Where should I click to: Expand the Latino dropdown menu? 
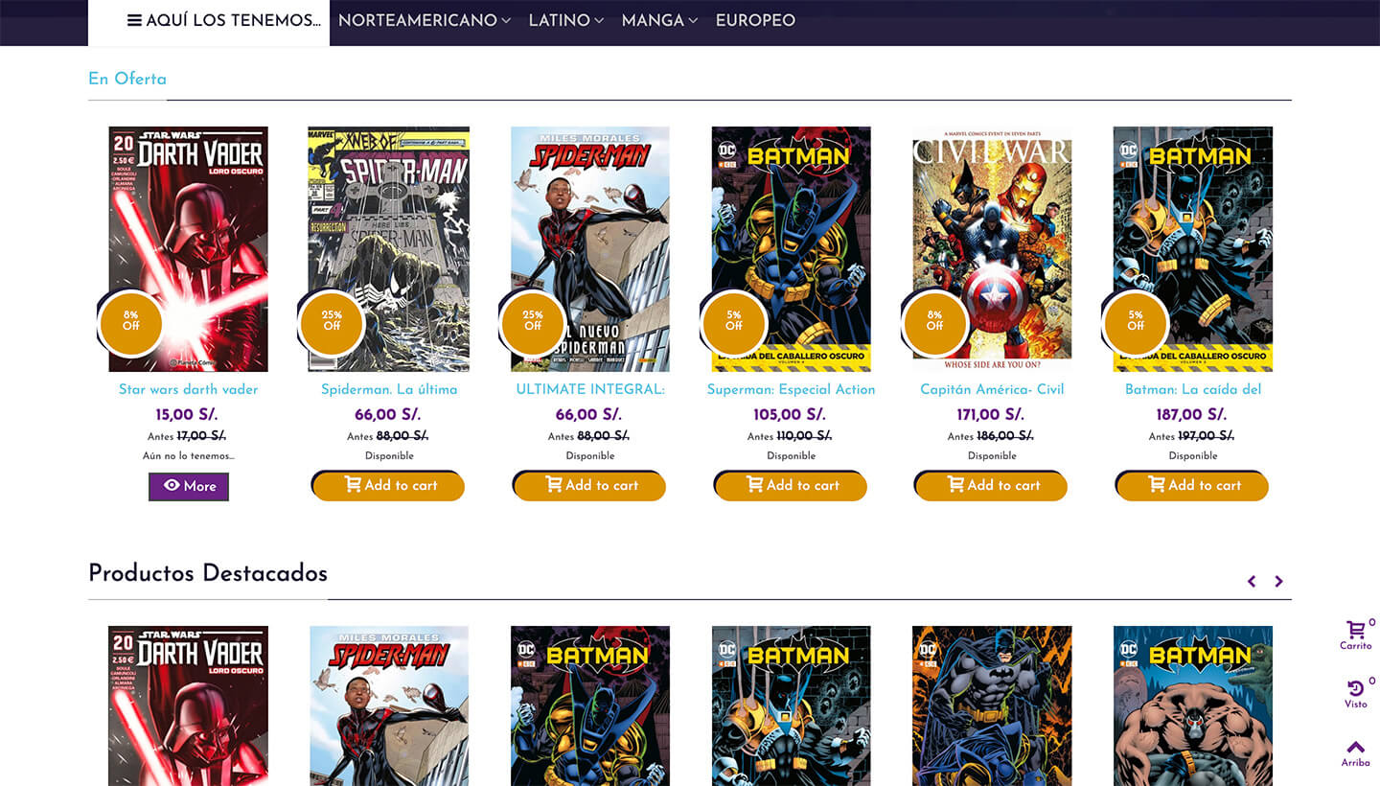(566, 21)
